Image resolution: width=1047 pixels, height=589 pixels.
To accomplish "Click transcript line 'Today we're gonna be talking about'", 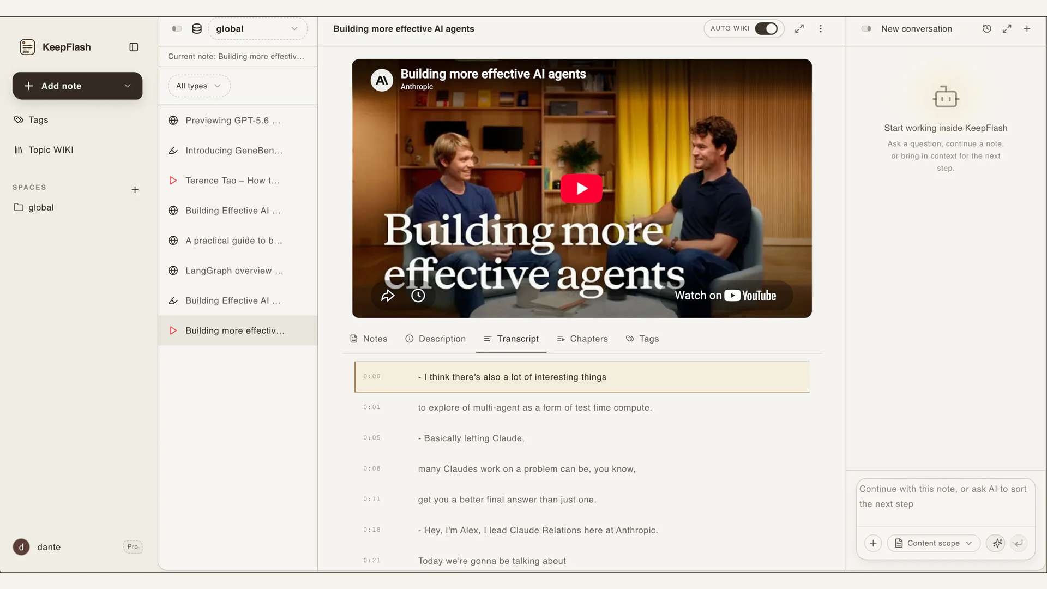I will point(492,561).
